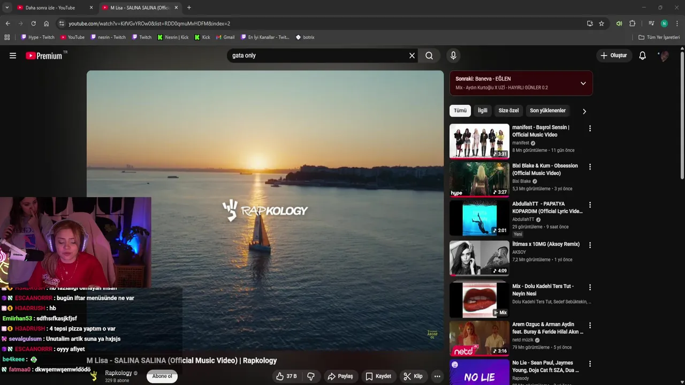Open Tüm Yer İşaretleri folder
This screenshot has width=685, height=385.
click(659, 37)
